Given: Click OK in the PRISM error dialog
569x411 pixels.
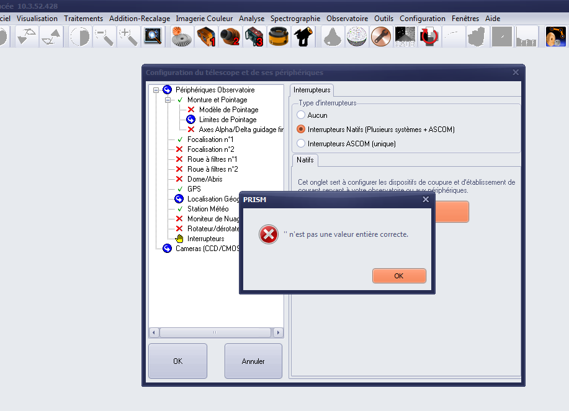Looking at the screenshot, I should pos(399,276).
